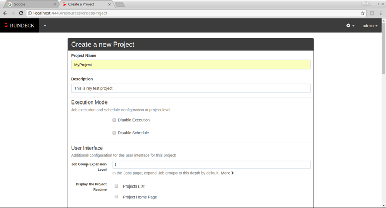The width and height of the screenshot is (386, 208).
Task: Click the site info icon in address bar
Action: [30, 13]
